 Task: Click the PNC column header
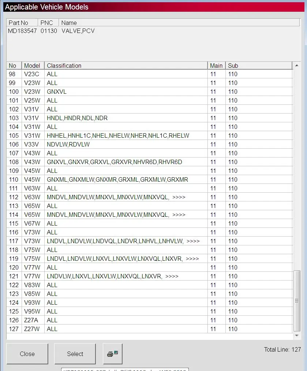[48, 23]
